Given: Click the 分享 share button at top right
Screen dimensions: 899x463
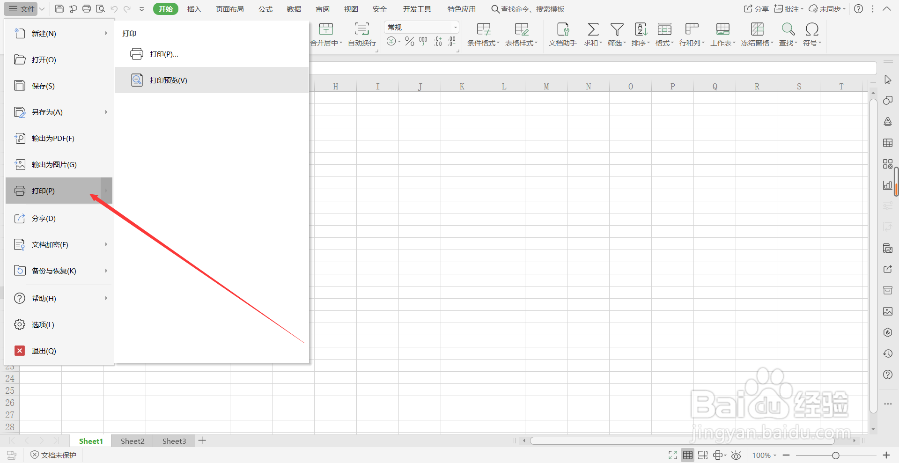Looking at the screenshot, I should (x=756, y=9).
